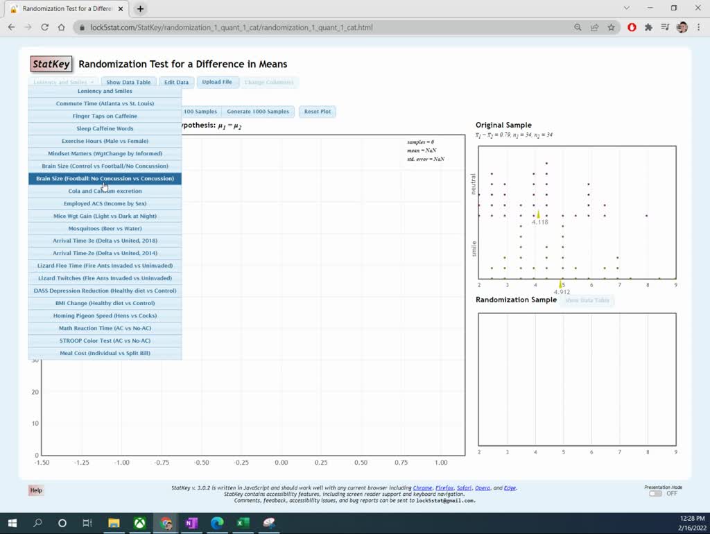Open the Windows Start menu
The width and height of the screenshot is (710, 534).
coord(12,523)
